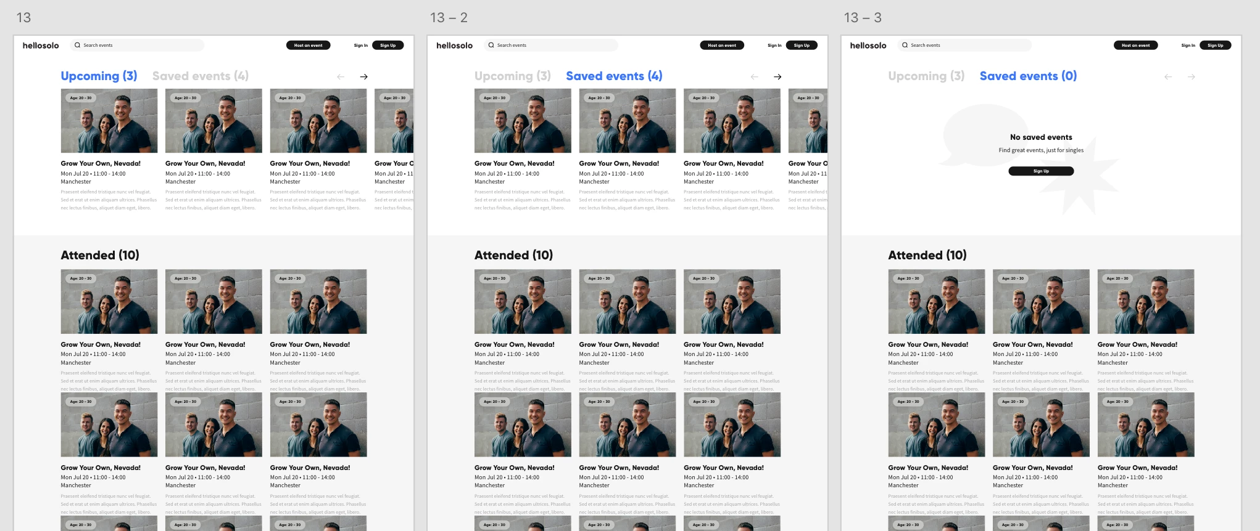Screen dimensions: 1260x531
Task: Click the search magnifier icon in frame 13
Action: click(x=77, y=45)
